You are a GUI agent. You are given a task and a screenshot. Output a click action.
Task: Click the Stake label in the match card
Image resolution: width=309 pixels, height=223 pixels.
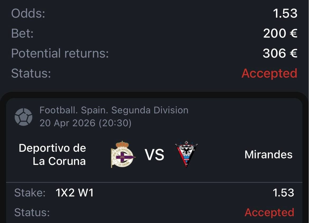click(x=30, y=193)
